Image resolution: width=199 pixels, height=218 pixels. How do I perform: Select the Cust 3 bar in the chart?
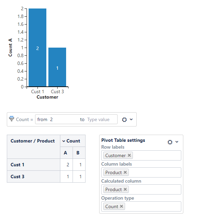coord(57,67)
